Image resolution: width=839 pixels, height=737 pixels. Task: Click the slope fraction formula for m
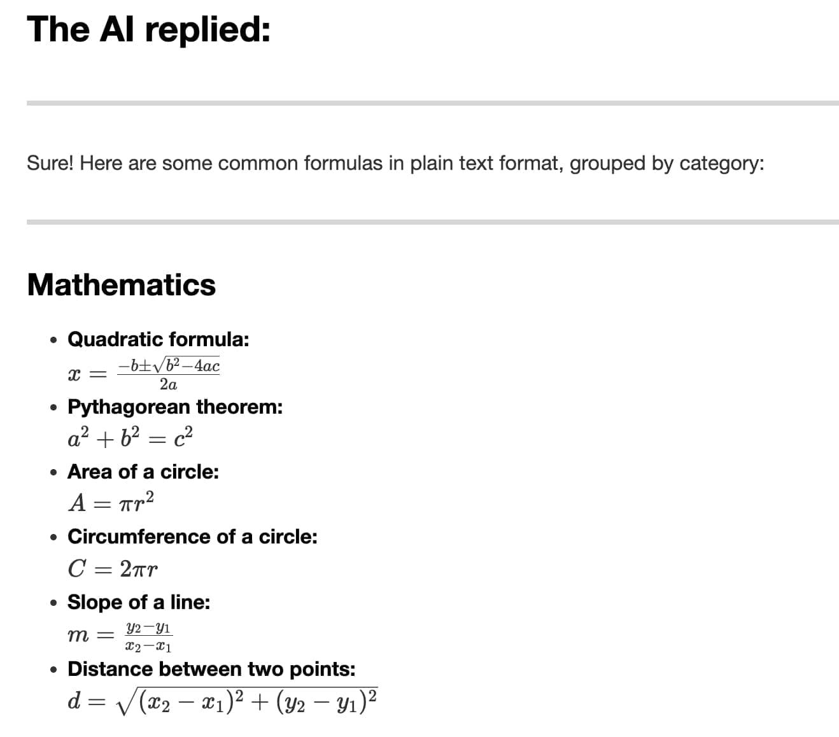(120, 636)
